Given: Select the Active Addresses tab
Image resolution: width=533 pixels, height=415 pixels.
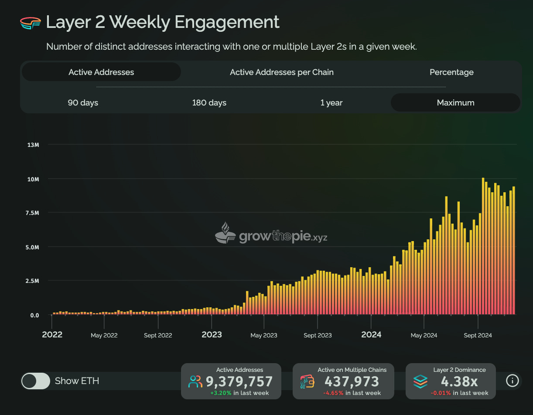Looking at the screenshot, I should [101, 72].
